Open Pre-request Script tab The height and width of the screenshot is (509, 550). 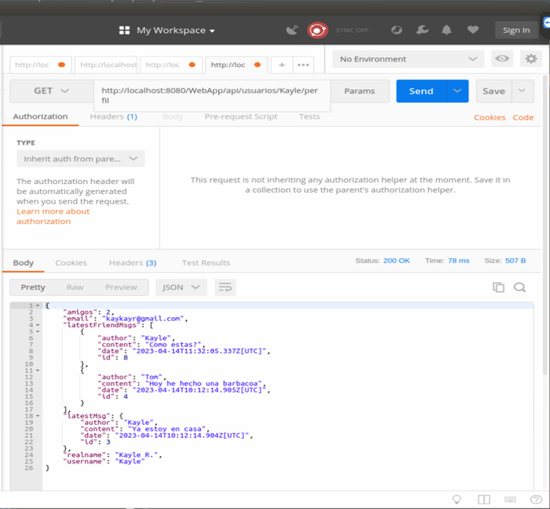(x=241, y=117)
